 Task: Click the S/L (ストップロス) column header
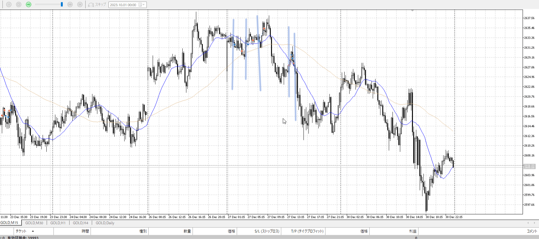[267, 231]
